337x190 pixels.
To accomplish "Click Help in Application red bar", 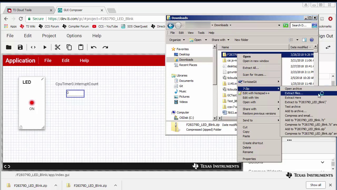I will (84, 60).
